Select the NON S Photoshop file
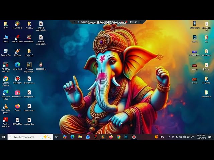The image size is (214, 160). [x=195, y=39]
